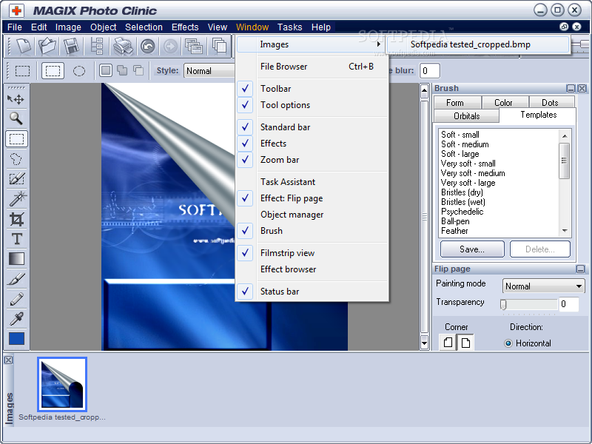
Task: Click the New document icon
Action: tap(24, 47)
